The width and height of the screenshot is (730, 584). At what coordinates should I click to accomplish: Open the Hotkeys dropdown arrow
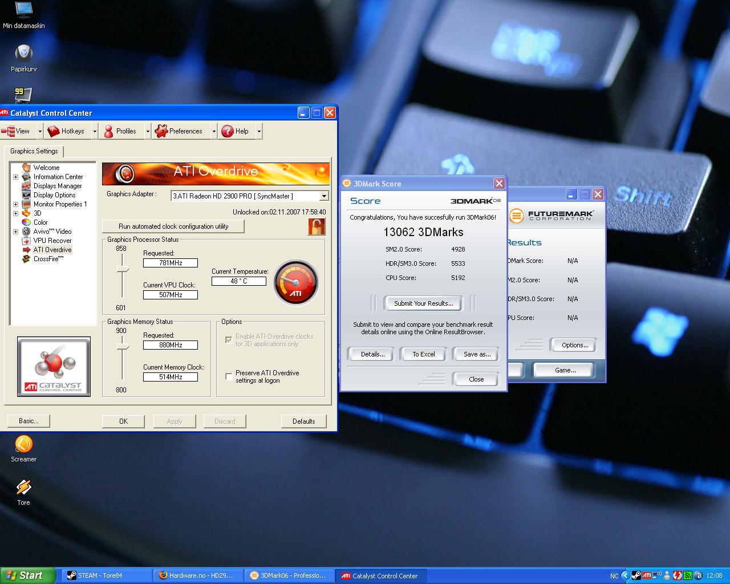tap(94, 131)
